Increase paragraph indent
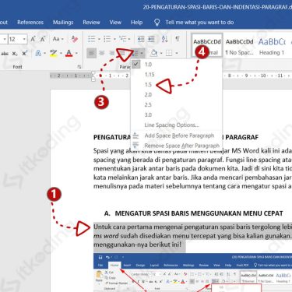 (151, 39)
